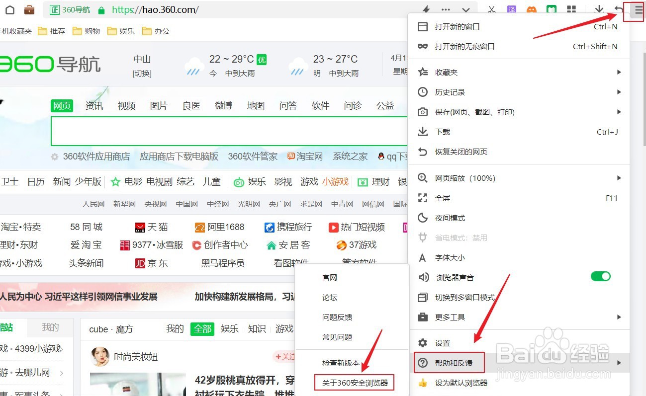
Task: Choose 恢复关闭的网页 menu entry
Action: 519,152
